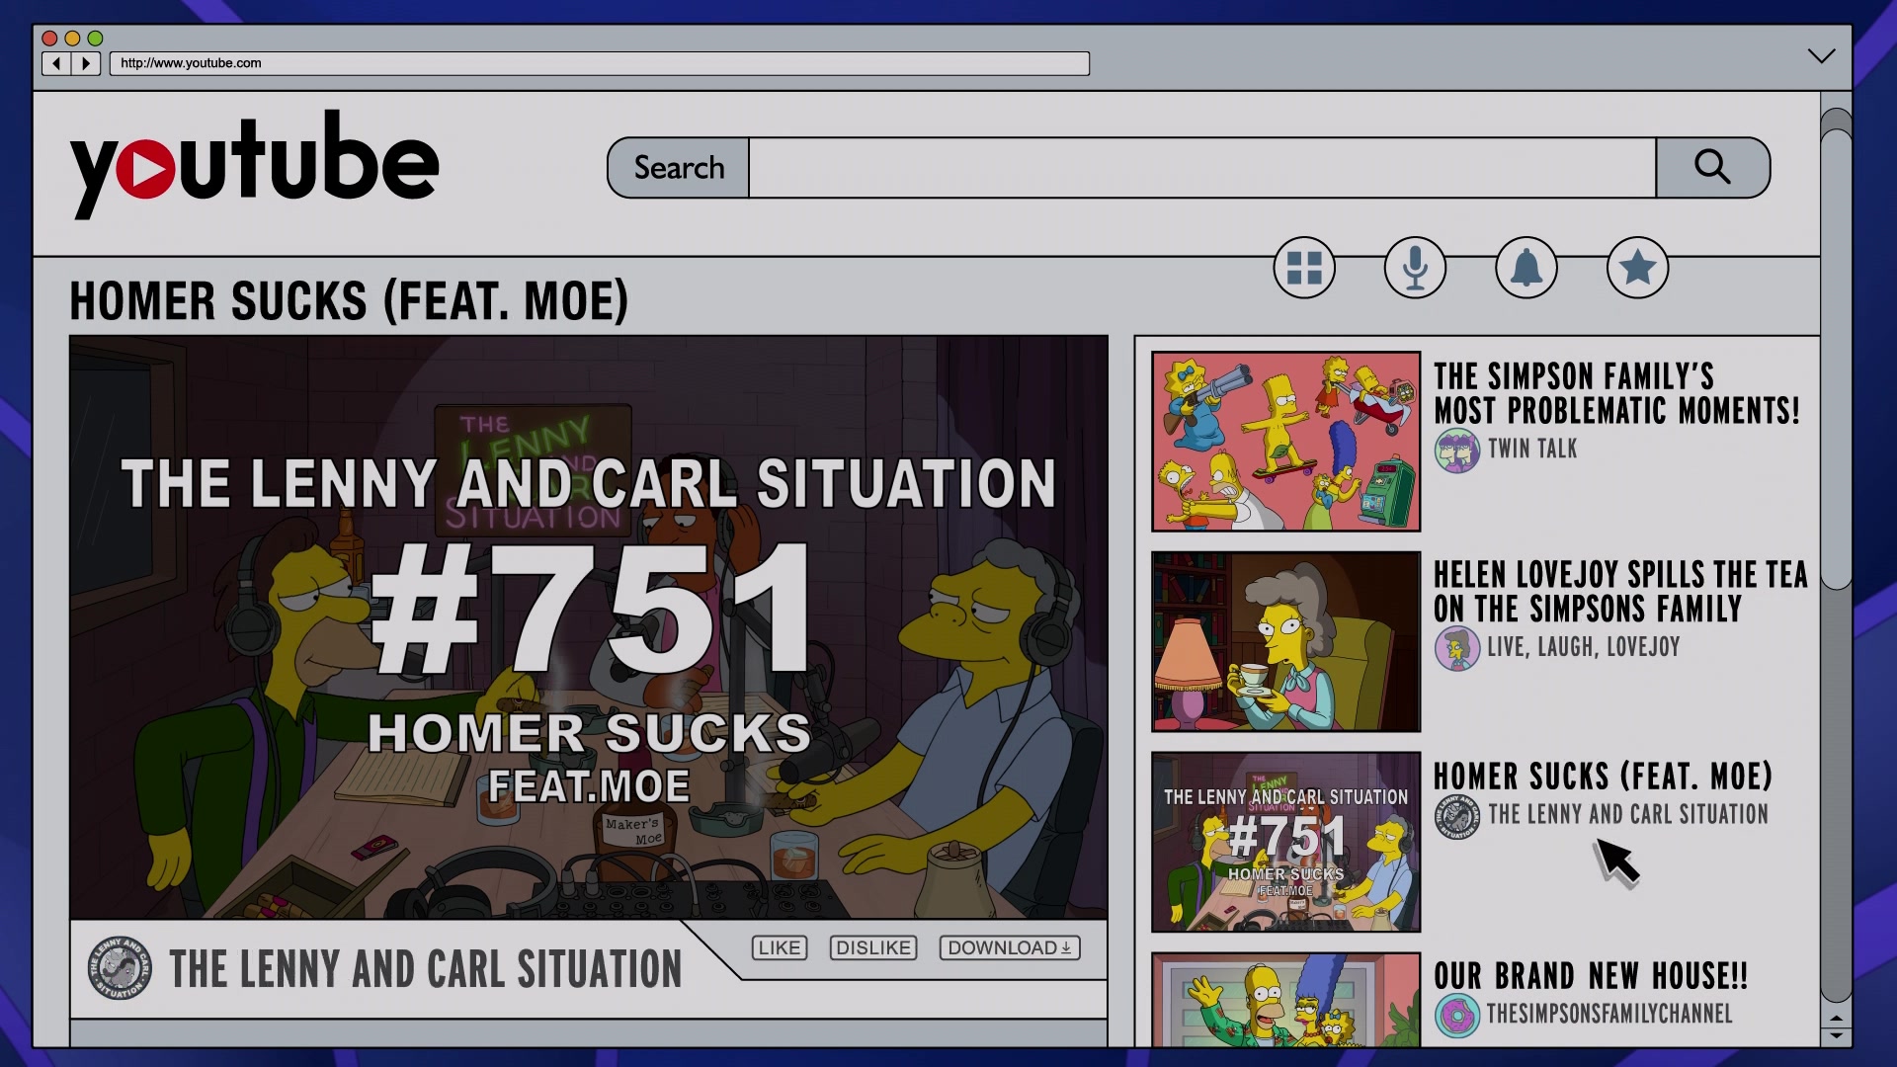The image size is (1897, 1067).
Task: Click into the Search text field
Action: 1202,168
